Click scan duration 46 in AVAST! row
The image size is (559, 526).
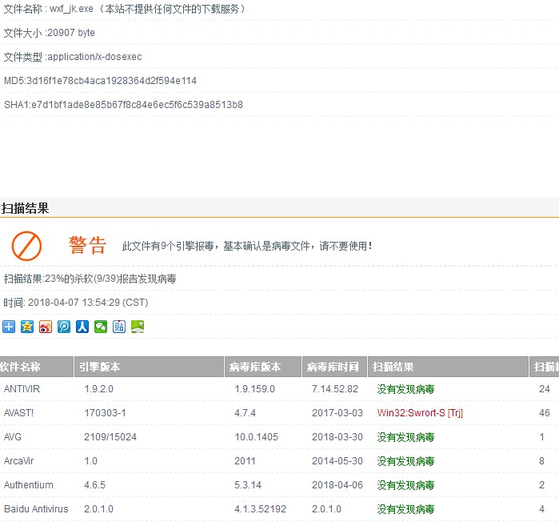545,413
